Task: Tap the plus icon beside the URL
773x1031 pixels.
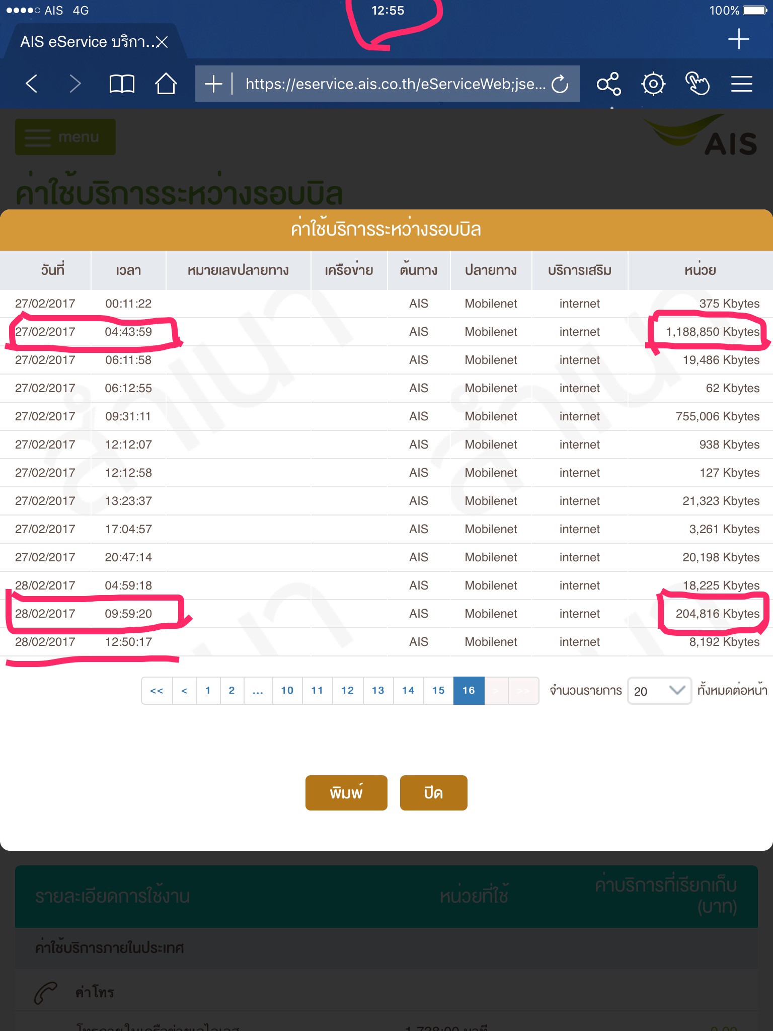Action: point(213,84)
